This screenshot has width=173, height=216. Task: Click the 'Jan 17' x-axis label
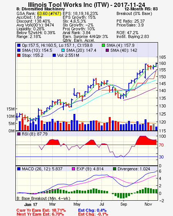click(x=31, y=204)
